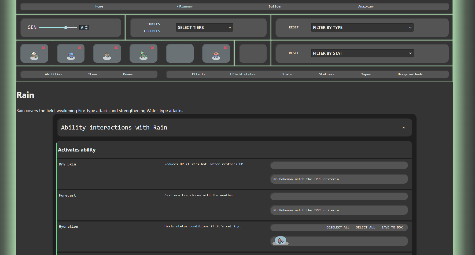Collapse Ability interactions with Rain section
This screenshot has width=475, height=255.
point(404,128)
